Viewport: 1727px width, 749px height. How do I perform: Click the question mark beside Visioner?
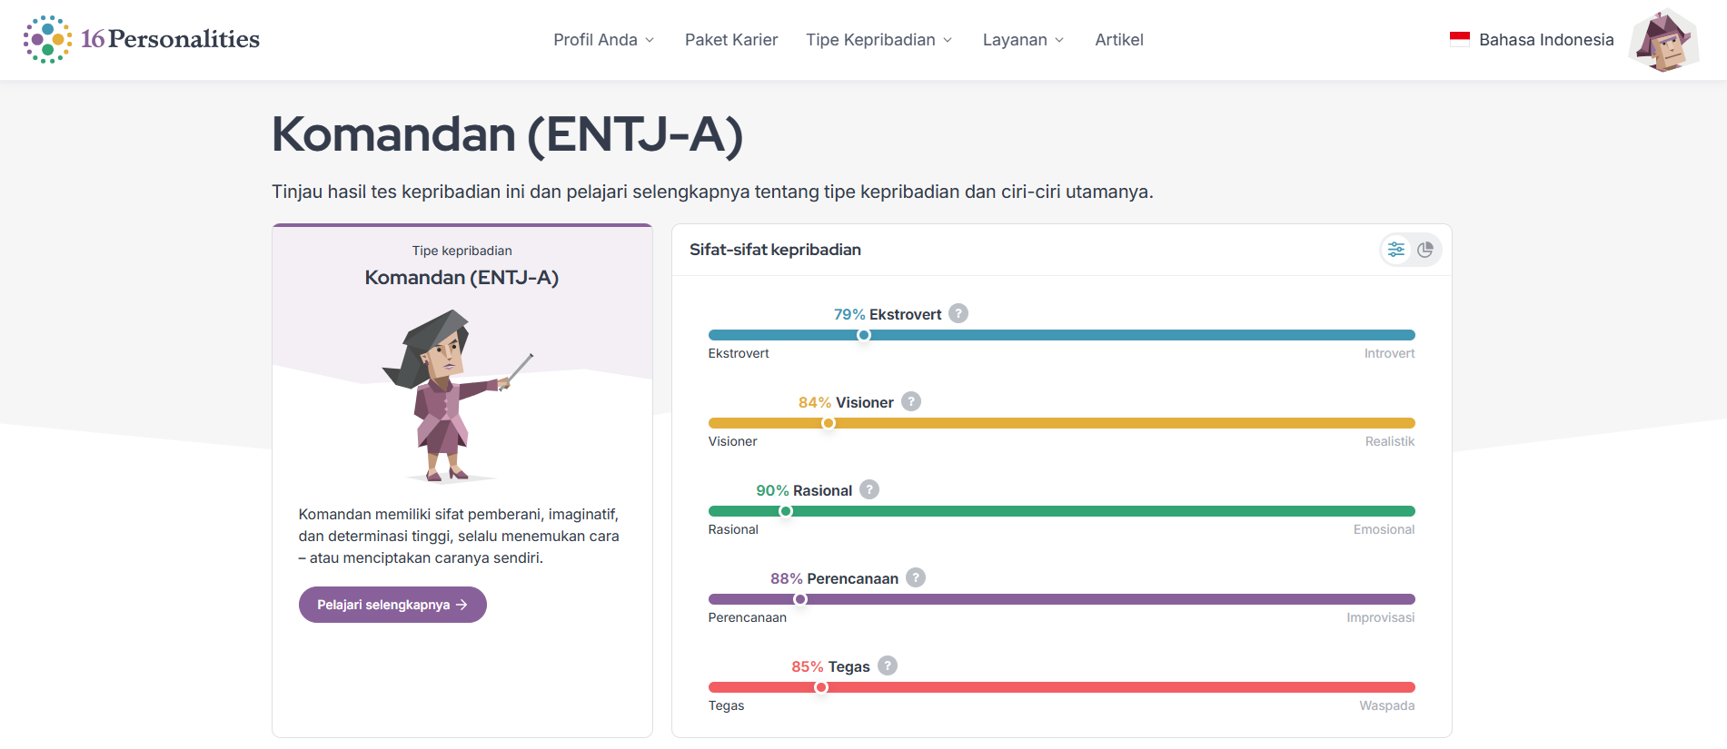click(x=911, y=401)
